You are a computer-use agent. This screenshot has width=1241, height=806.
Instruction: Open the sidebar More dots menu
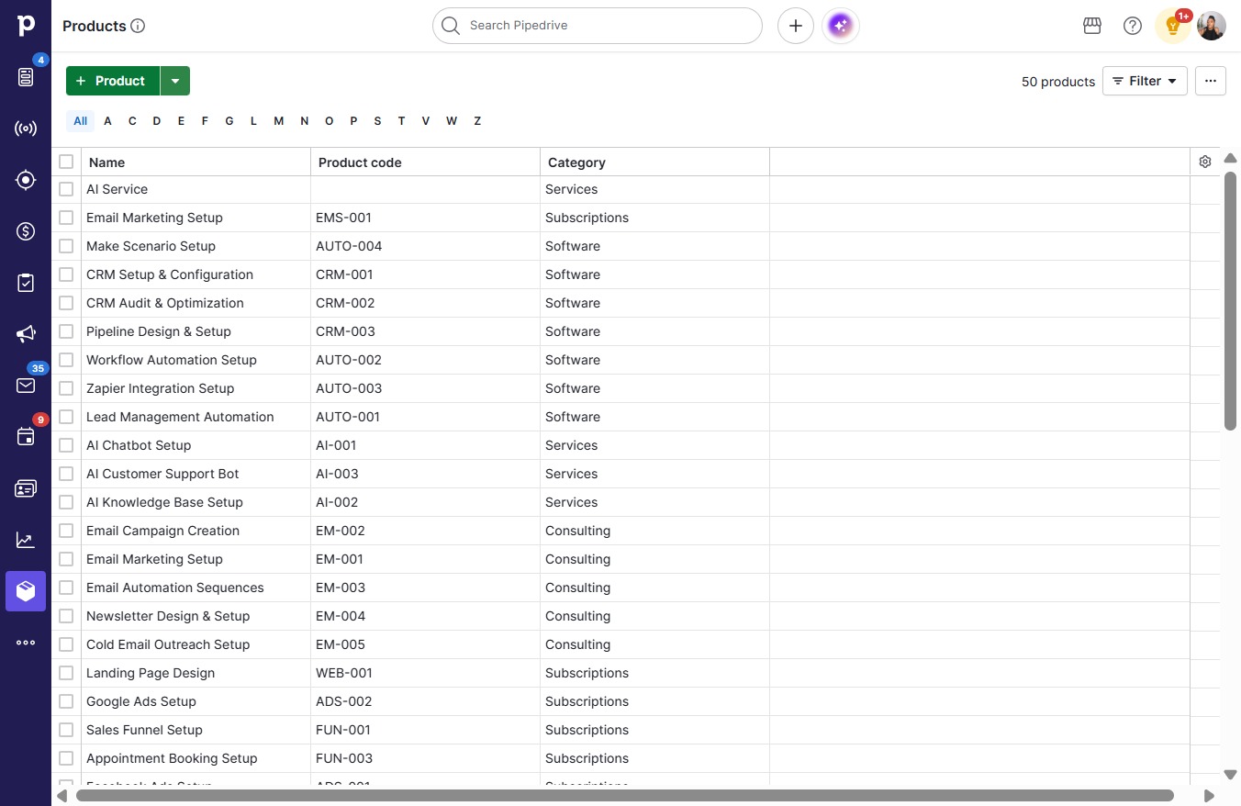[x=26, y=643]
